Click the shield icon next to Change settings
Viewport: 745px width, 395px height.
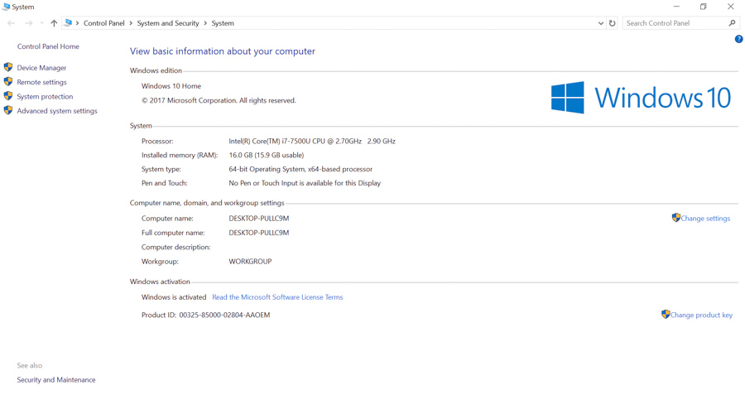click(x=676, y=217)
